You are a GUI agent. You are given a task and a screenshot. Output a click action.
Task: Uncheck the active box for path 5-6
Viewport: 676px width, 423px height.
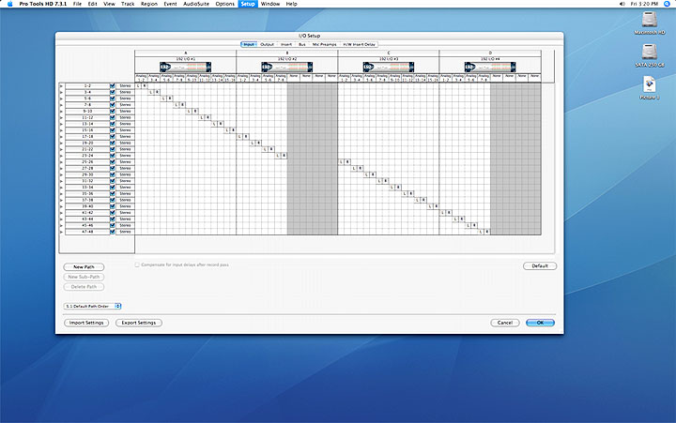point(113,98)
